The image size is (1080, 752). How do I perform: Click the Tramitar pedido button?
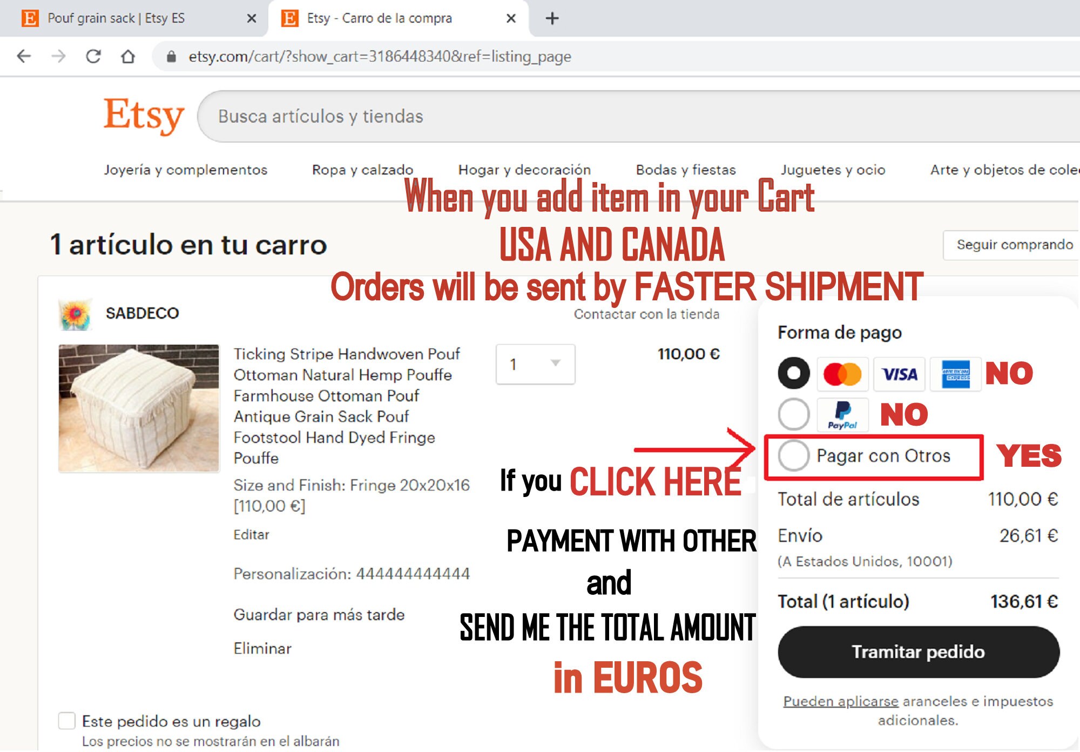918,652
